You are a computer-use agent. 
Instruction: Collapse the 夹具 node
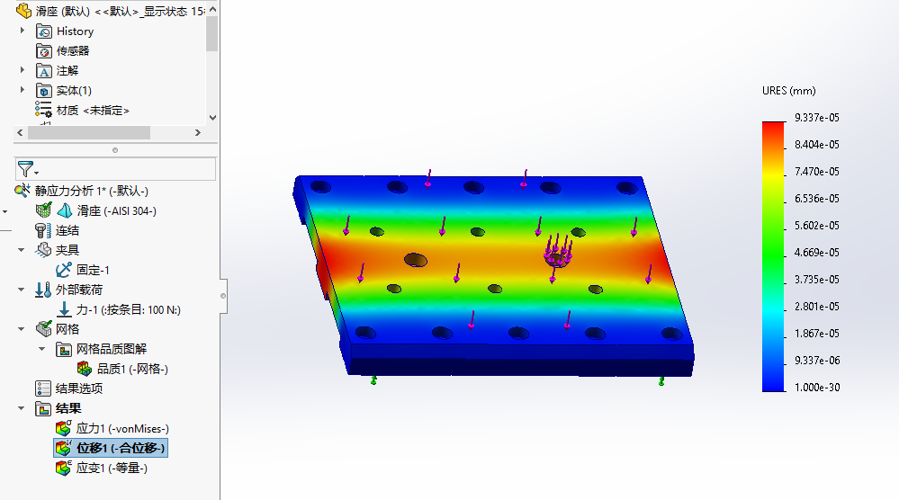click(22, 250)
